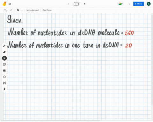
Task: Click Set background
Action: (x=33, y=10)
